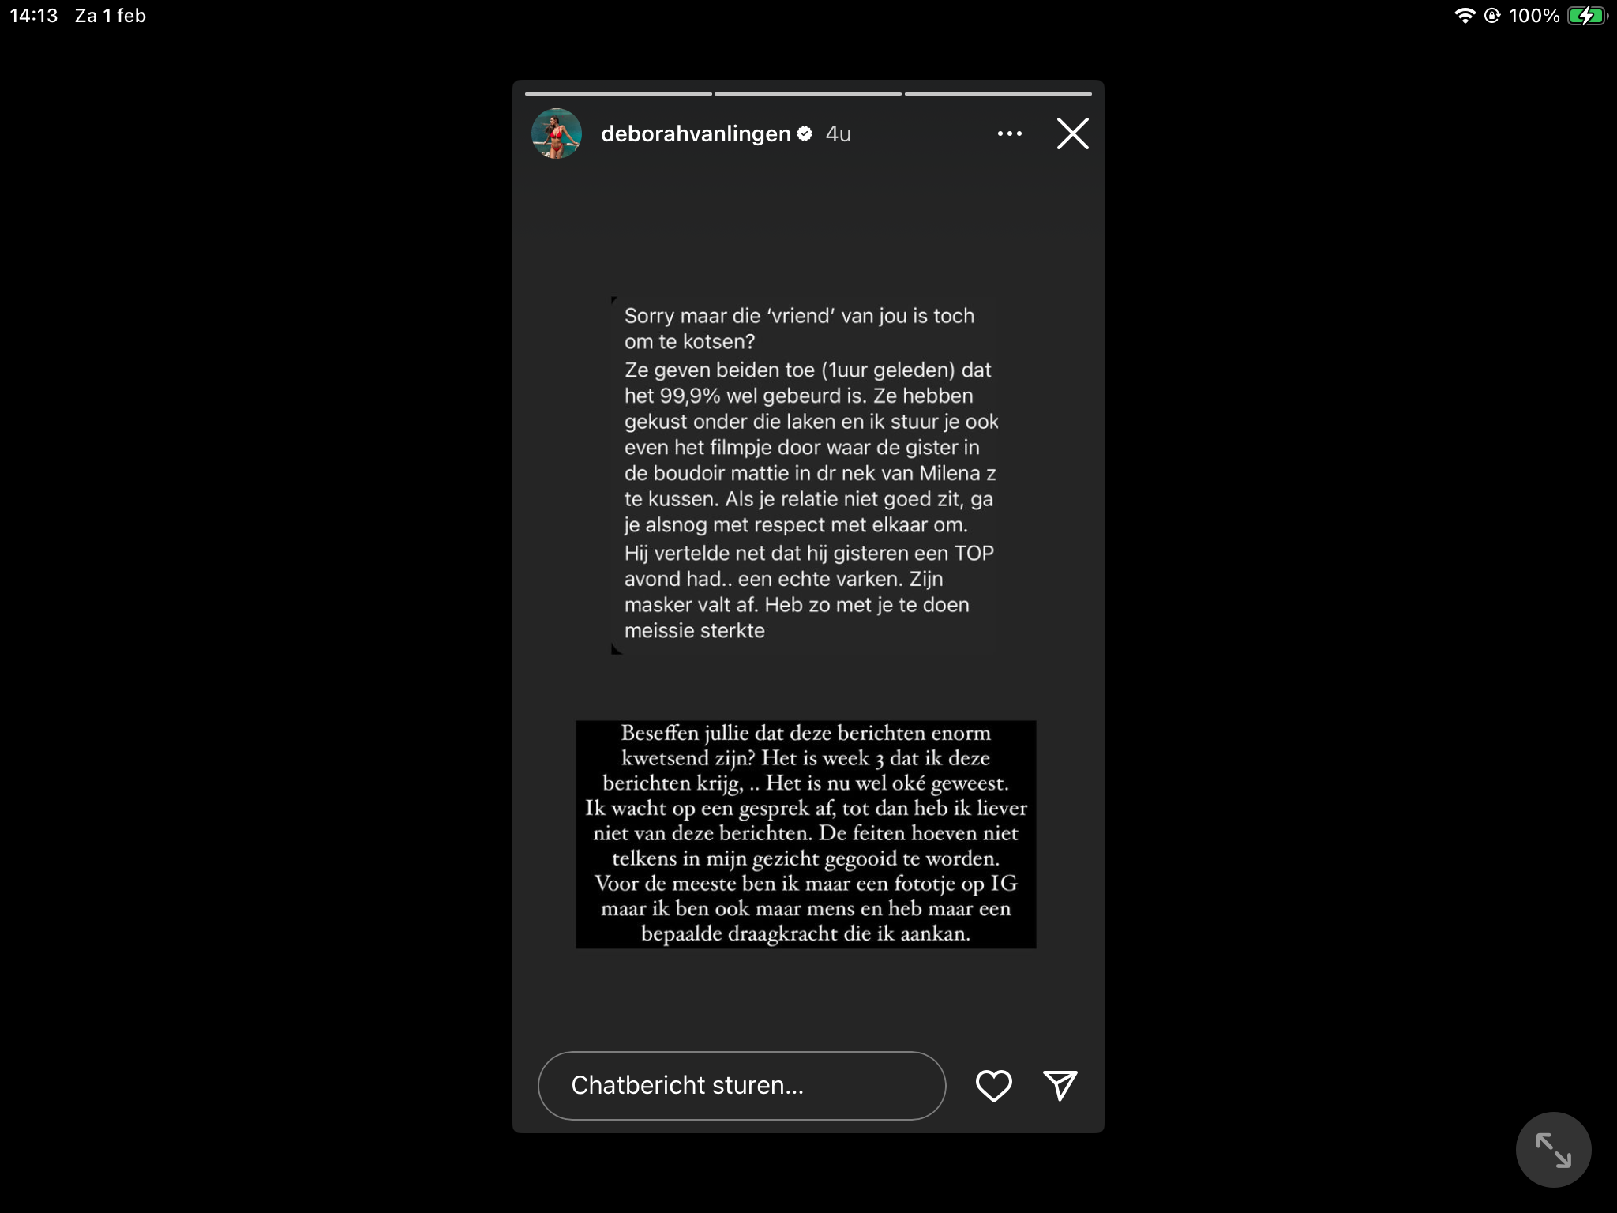Click the black caption box starting 'Beseffen jullie'
Viewport: 1617px width, 1213px height.
point(806,834)
